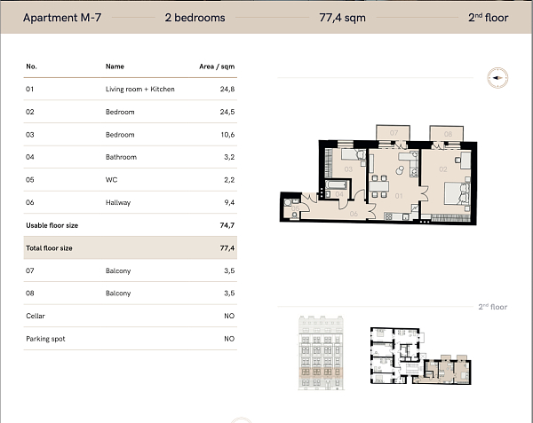Click the double bed in bedroom 02
This screenshot has width=533, height=423.
pos(454,192)
